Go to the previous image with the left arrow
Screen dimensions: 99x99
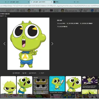coord(4,44)
